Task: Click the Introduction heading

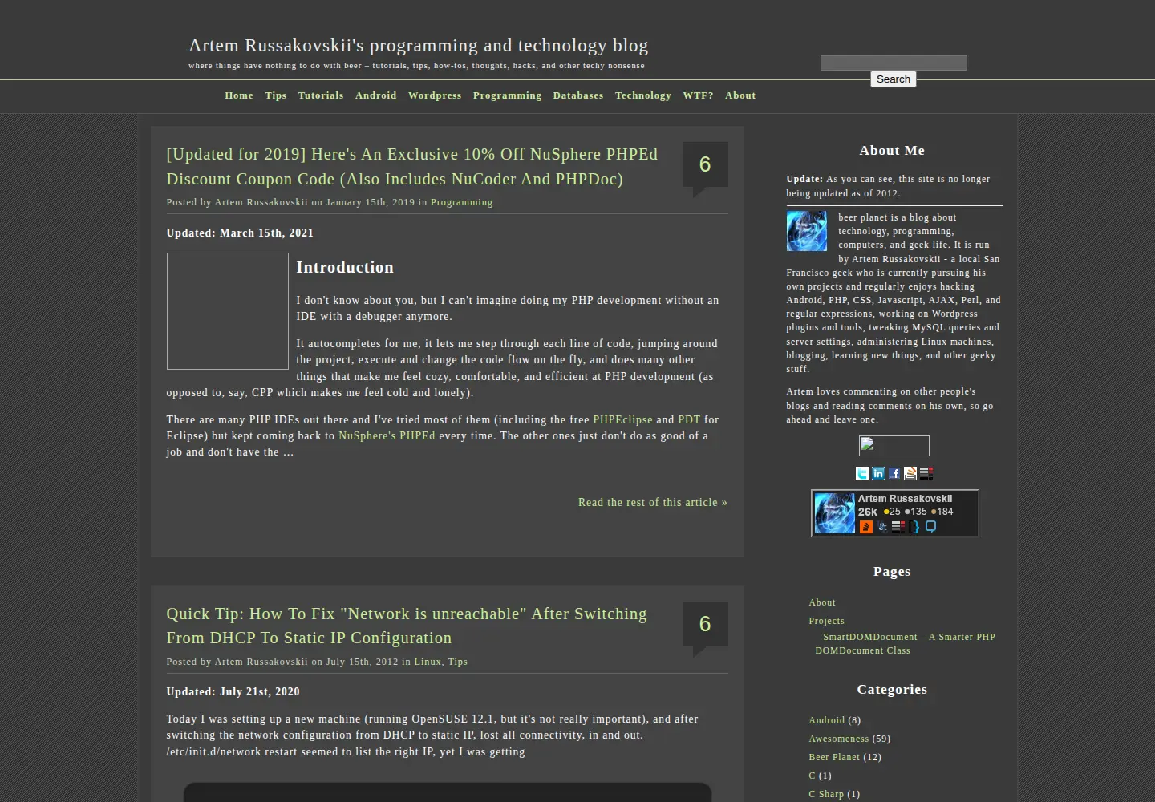Action: (345, 267)
